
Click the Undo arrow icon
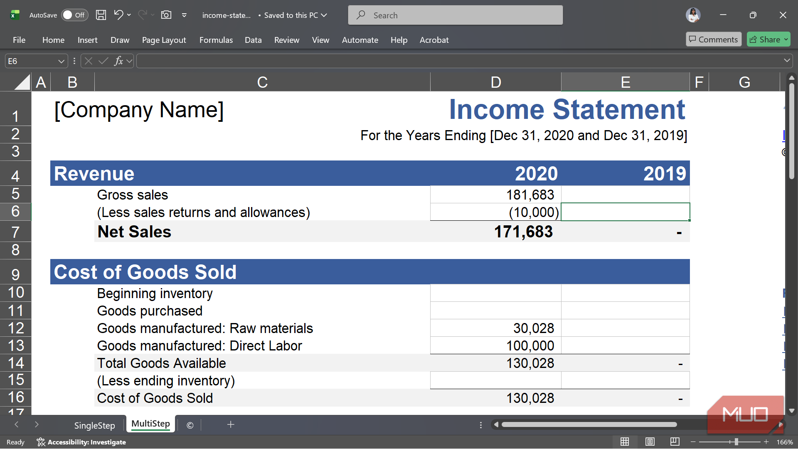(118, 15)
